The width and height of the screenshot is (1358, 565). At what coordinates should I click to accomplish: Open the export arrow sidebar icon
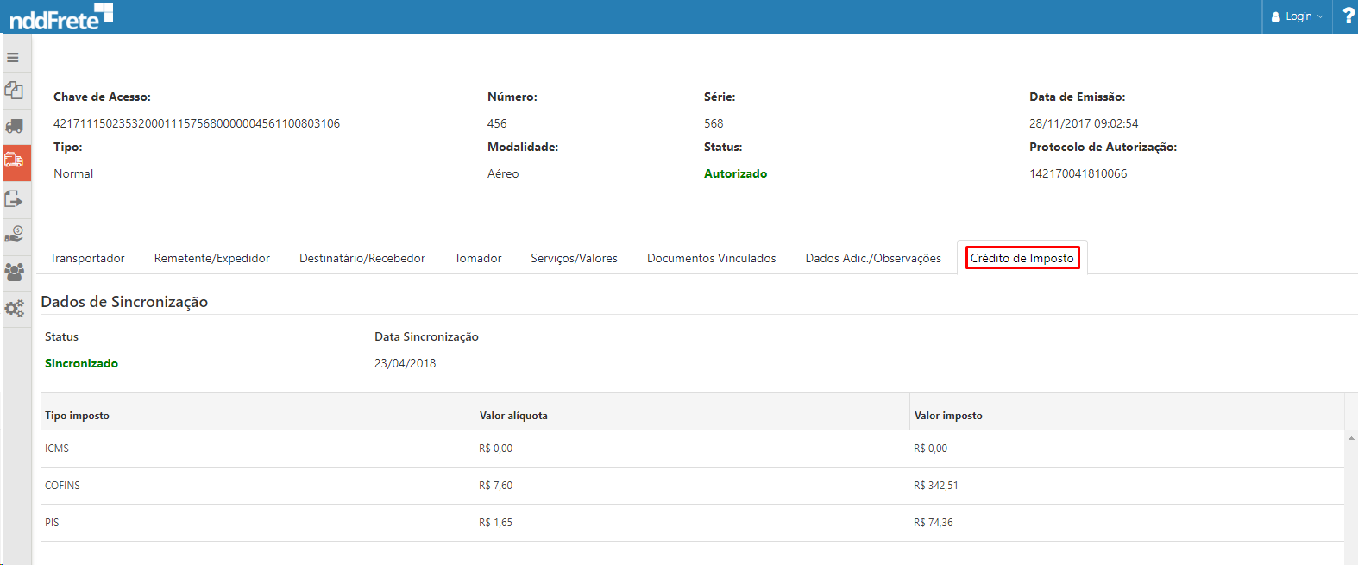[14, 199]
